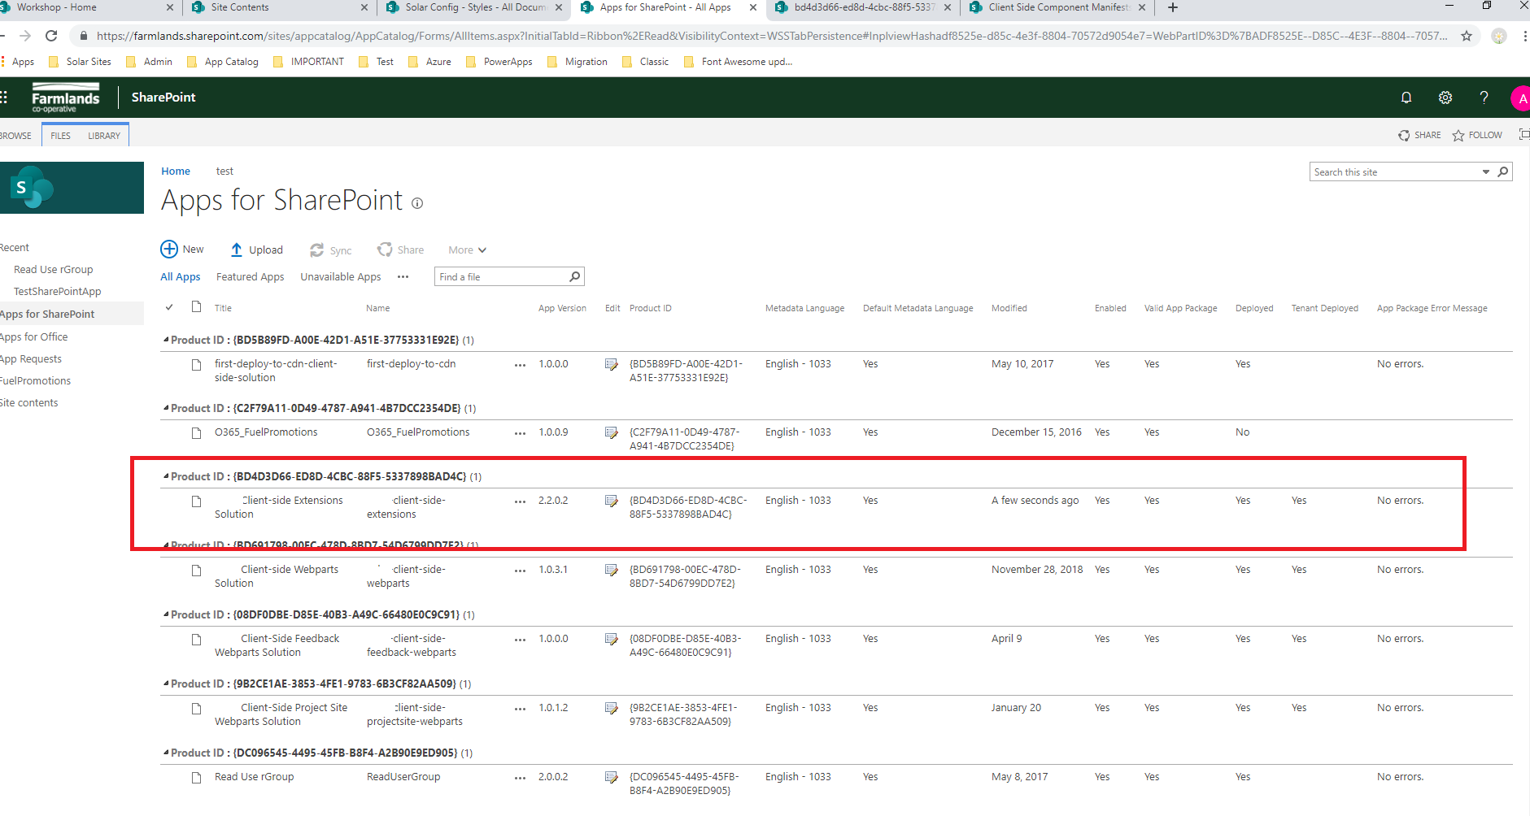Collapse the Product ID BD5B89FD group
The height and width of the screenshot is (816, 1530).
click(x=166, y=340)
